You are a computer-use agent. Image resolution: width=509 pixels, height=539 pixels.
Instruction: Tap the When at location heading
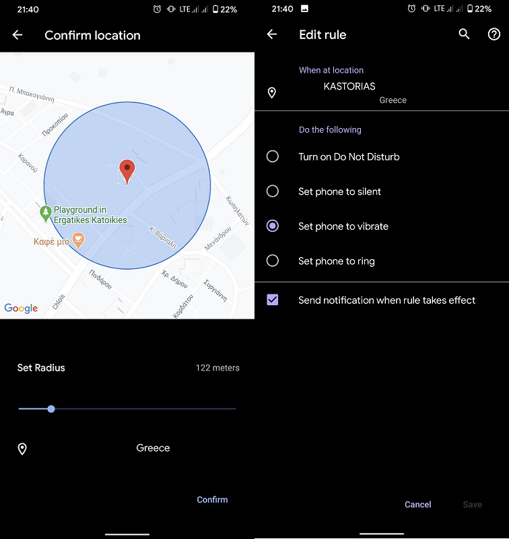pos(331,70)
